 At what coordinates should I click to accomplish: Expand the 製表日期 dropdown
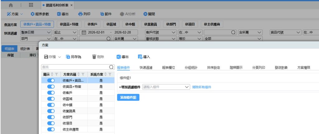pos(49,32)
